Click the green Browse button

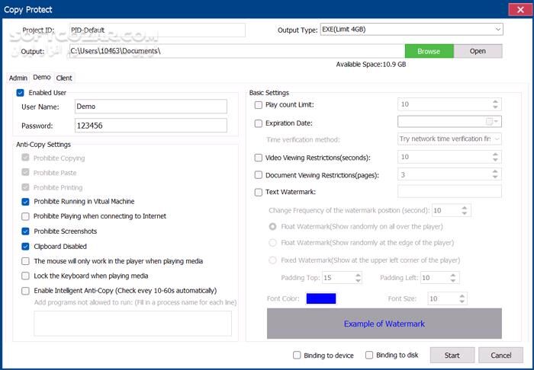coord(429,51)
